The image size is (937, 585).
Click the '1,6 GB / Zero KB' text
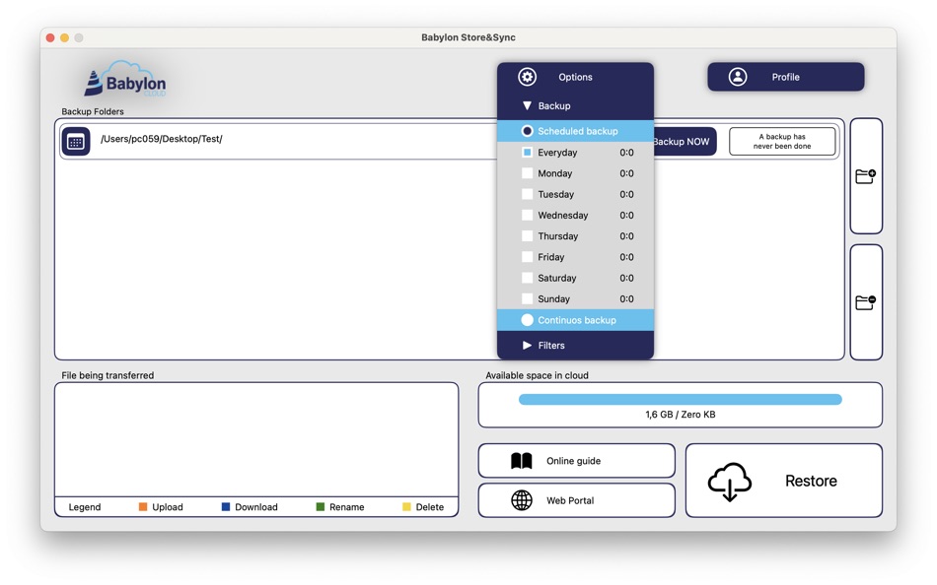coord(680,415)
